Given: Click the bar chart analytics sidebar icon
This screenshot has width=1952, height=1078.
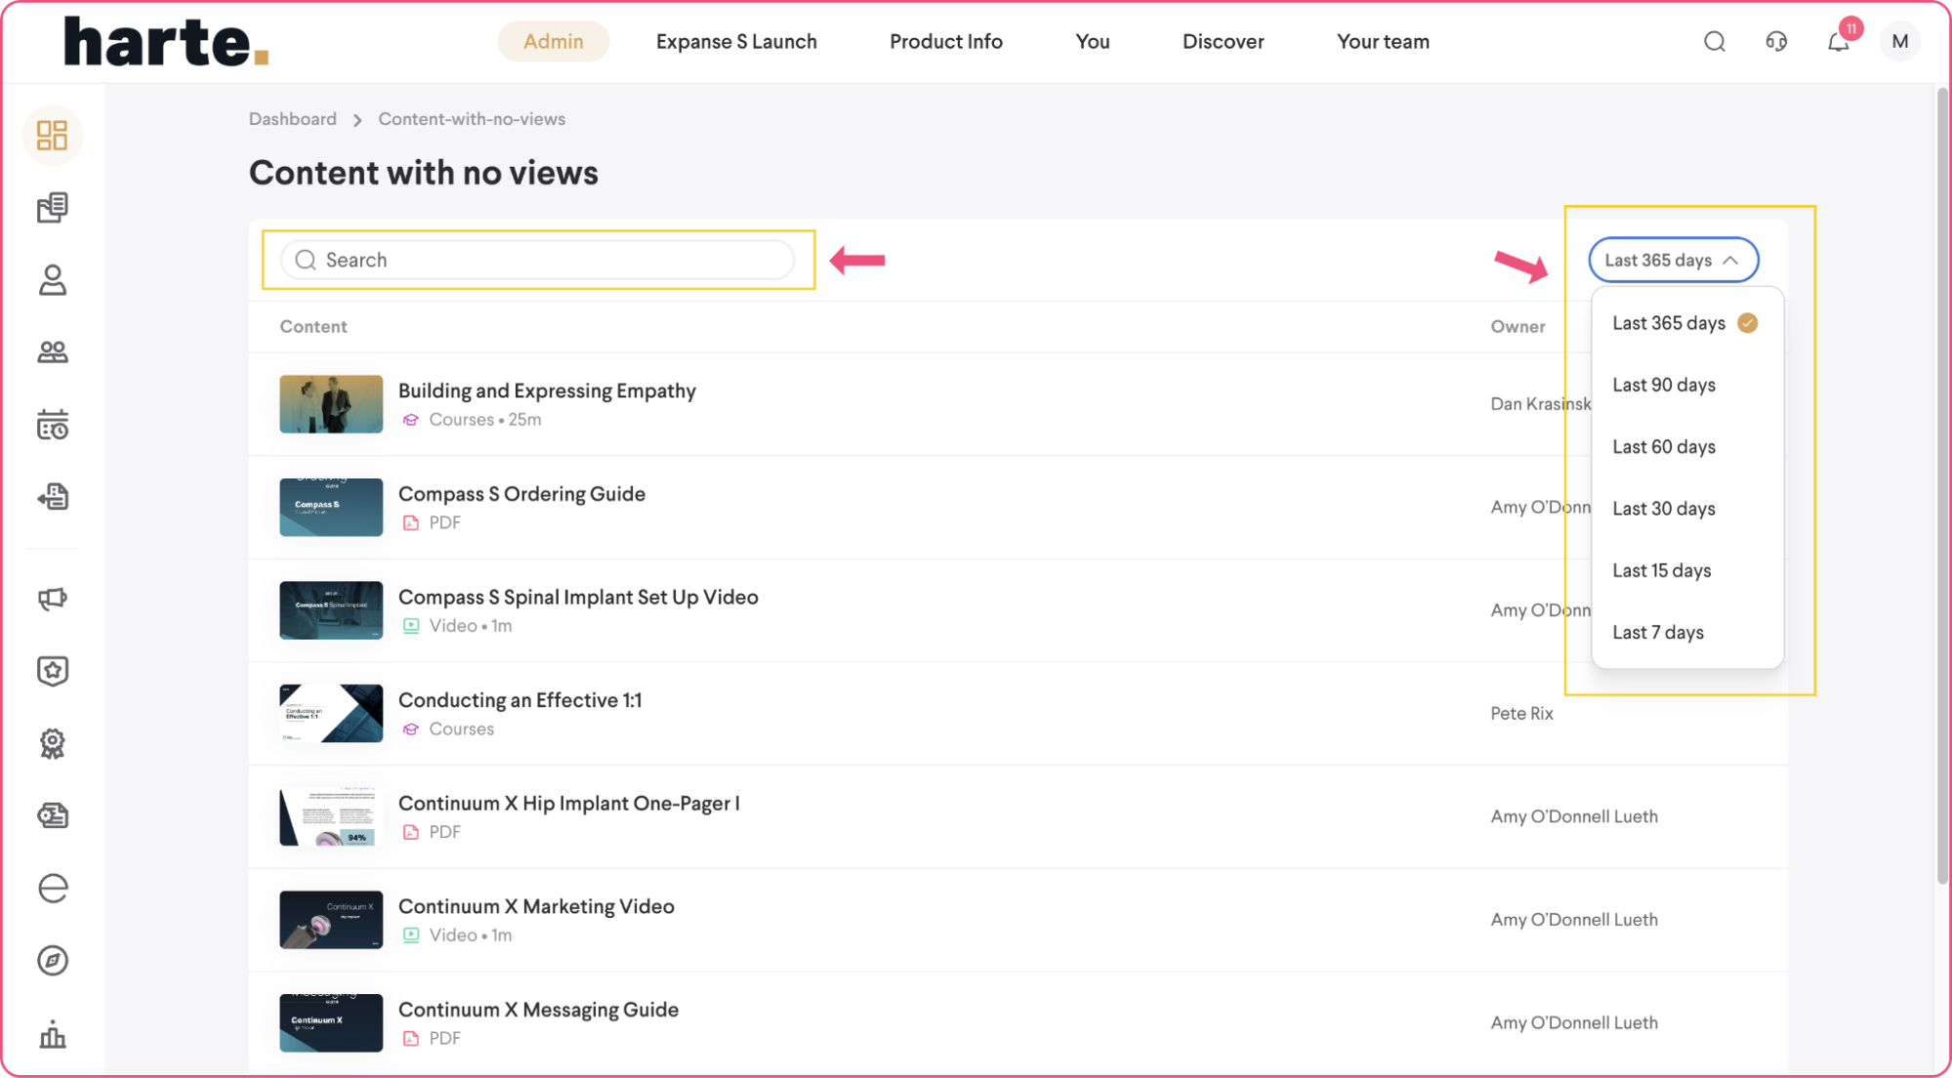Looking at the screenshot, I should (x=52, y=1034).
